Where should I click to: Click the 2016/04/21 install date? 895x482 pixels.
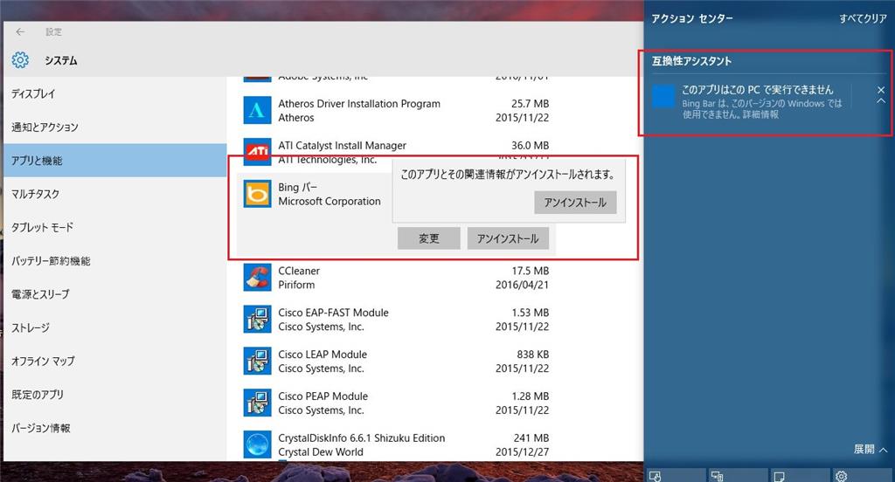pyautogui.click(x=522, y=285)
